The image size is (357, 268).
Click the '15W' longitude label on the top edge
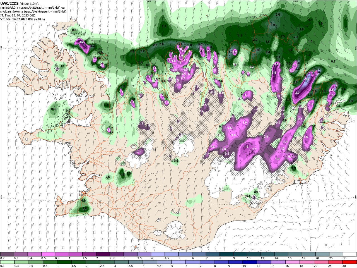click(x=296, y=1)
